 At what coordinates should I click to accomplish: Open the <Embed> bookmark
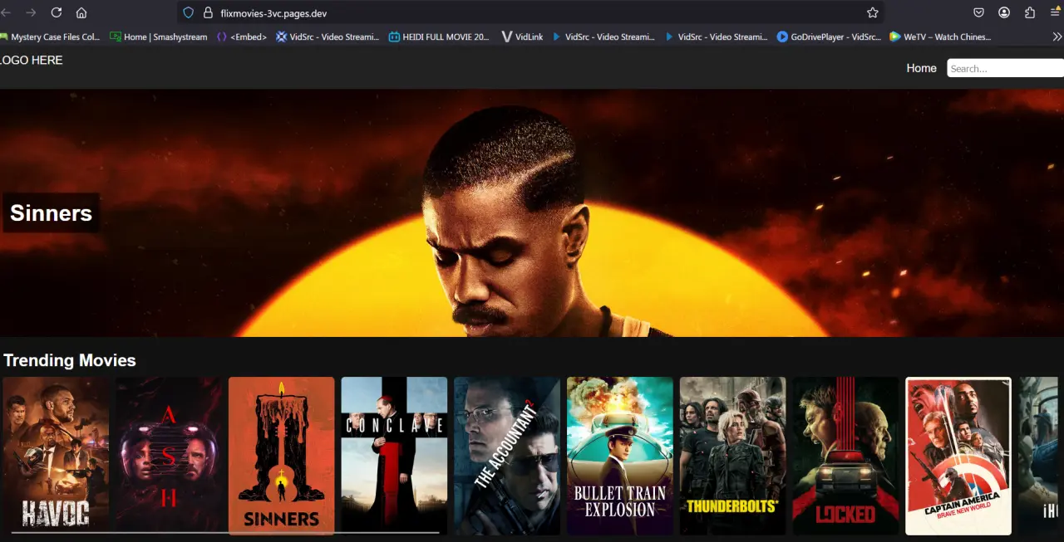click(242, 37)
